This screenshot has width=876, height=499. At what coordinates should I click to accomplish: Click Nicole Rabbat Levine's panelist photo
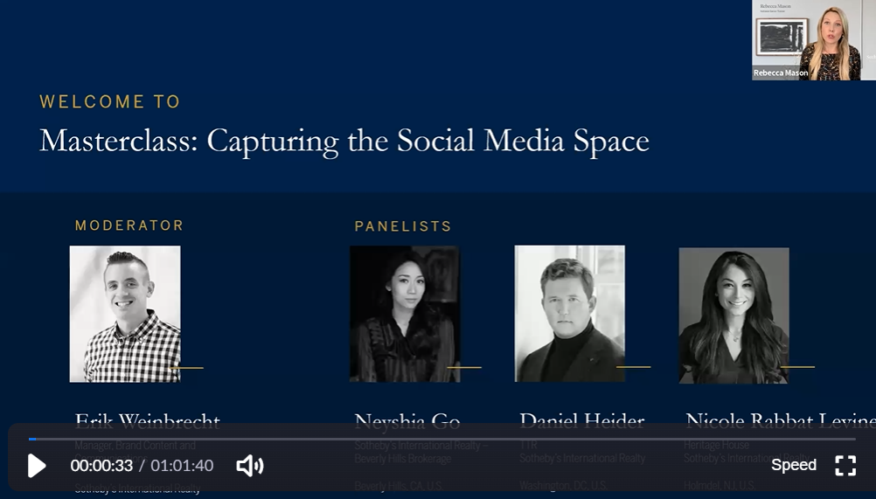(x=734, y=315)
